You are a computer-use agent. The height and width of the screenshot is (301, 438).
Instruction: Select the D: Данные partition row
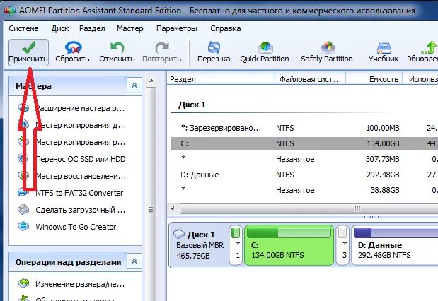(x=304, y=175)
